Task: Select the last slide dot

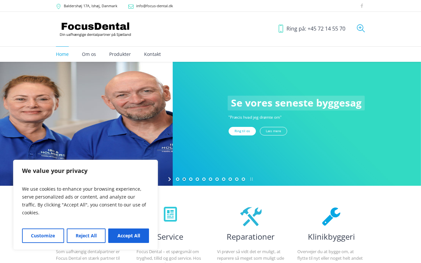Action: [243, 179]
